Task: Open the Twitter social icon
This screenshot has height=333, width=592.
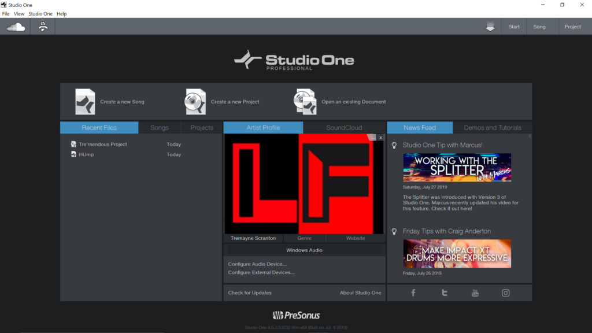Action: (445, 293)
